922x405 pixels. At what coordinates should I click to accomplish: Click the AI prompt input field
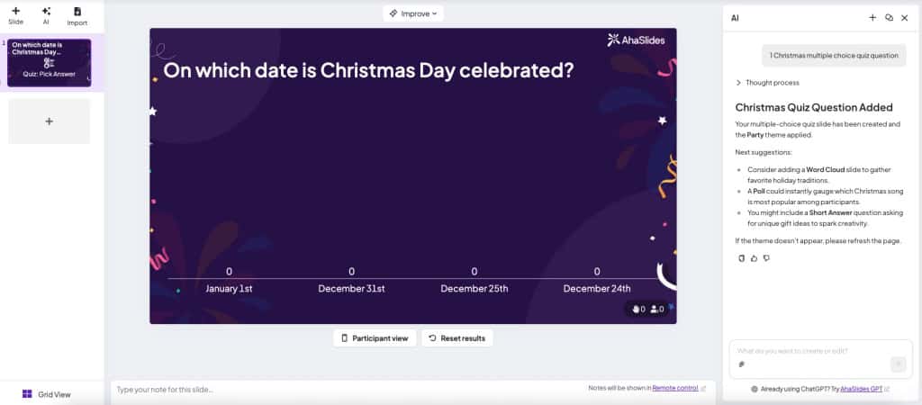810,351
